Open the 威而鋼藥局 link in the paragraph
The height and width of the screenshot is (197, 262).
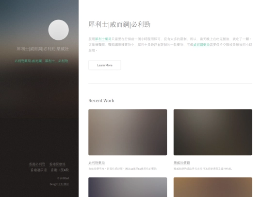click(x=201, y=45)
